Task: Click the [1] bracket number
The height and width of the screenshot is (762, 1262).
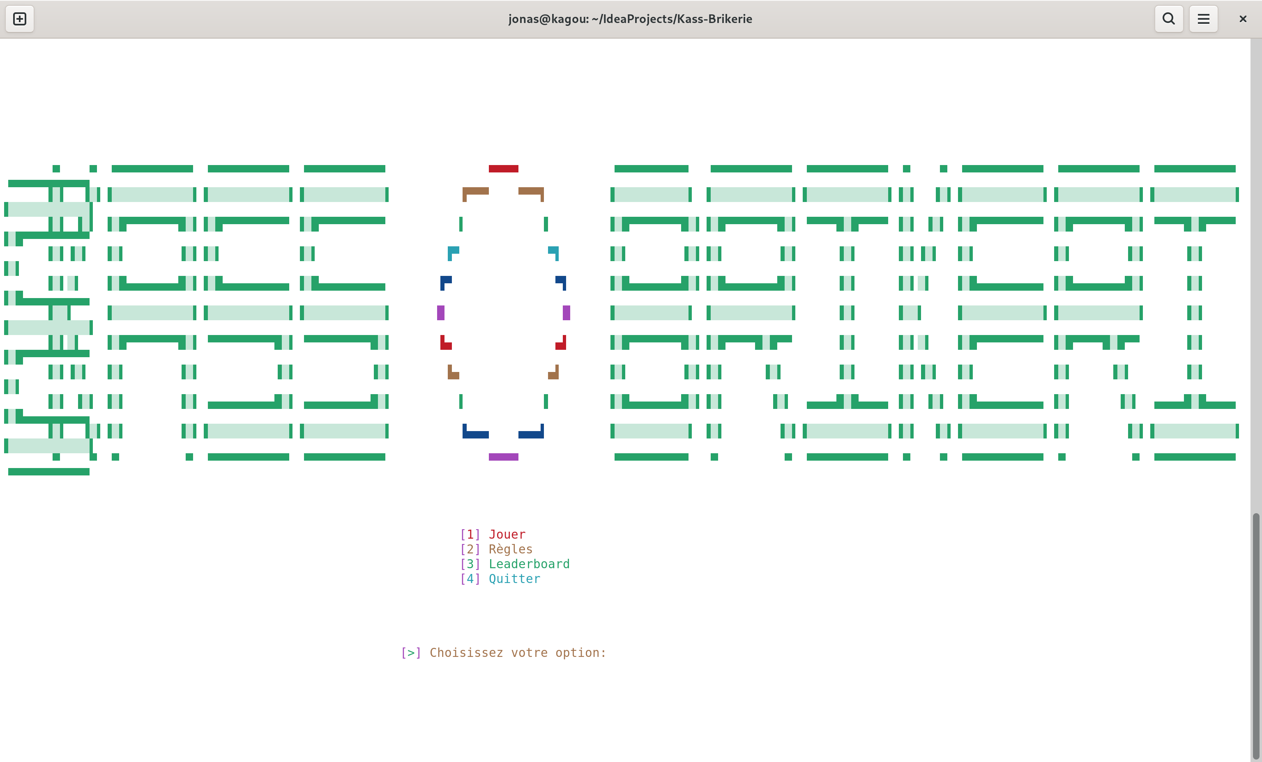Action: (x=470, y=534)
